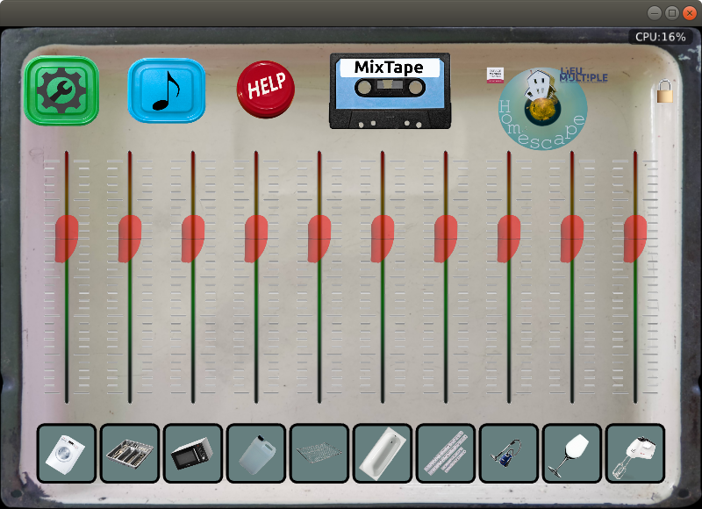Select the wine glass sound pad
Screen dimensions: 702x509
coord(571,453)
